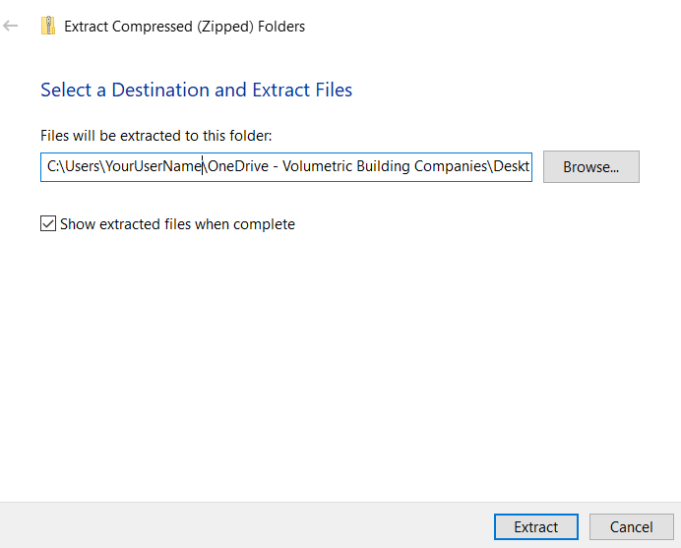This screenshot has width=681, height=548.
Task: Start extraction with the Extract button
Action: 536,527
